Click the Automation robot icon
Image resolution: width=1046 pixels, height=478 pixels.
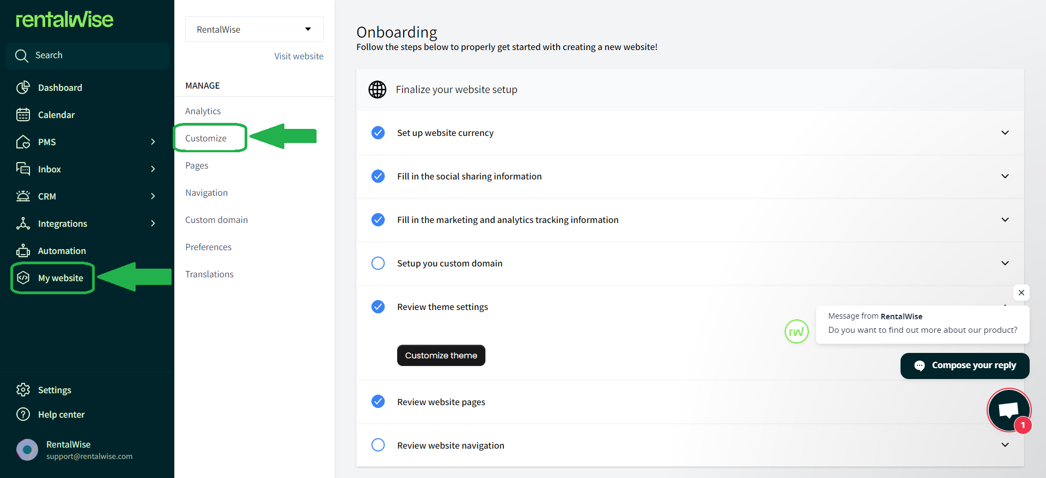23,251
